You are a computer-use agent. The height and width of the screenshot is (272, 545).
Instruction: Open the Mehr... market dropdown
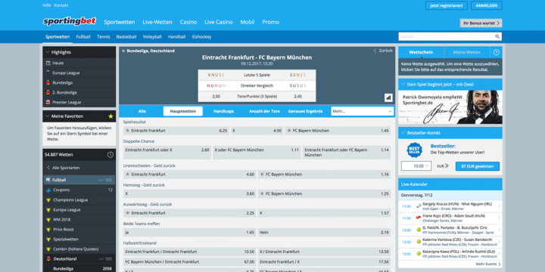tap(362, 111)
